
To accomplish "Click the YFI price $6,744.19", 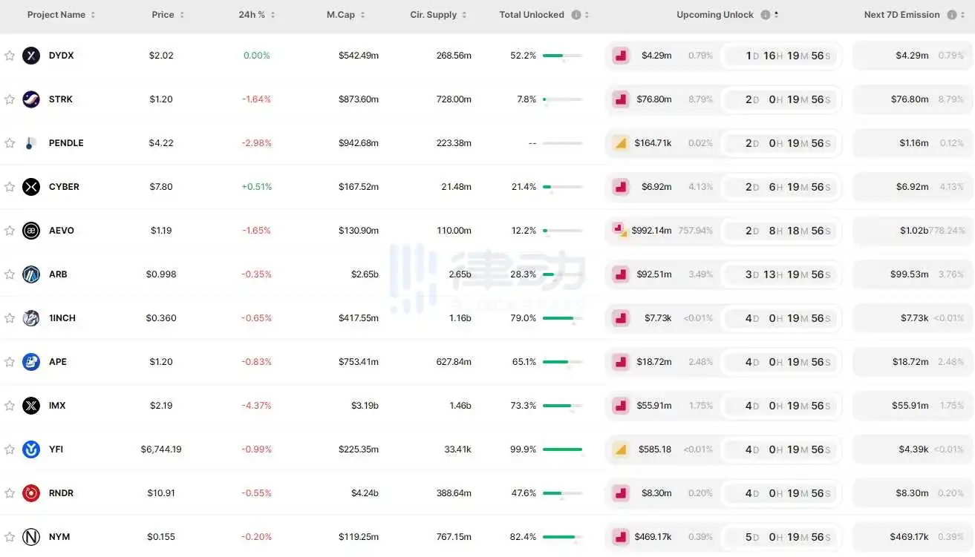I will click(x=161, y=449).
